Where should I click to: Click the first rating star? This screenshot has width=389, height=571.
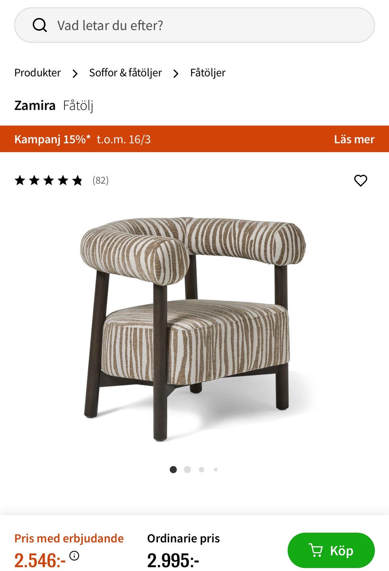(20, 180)
